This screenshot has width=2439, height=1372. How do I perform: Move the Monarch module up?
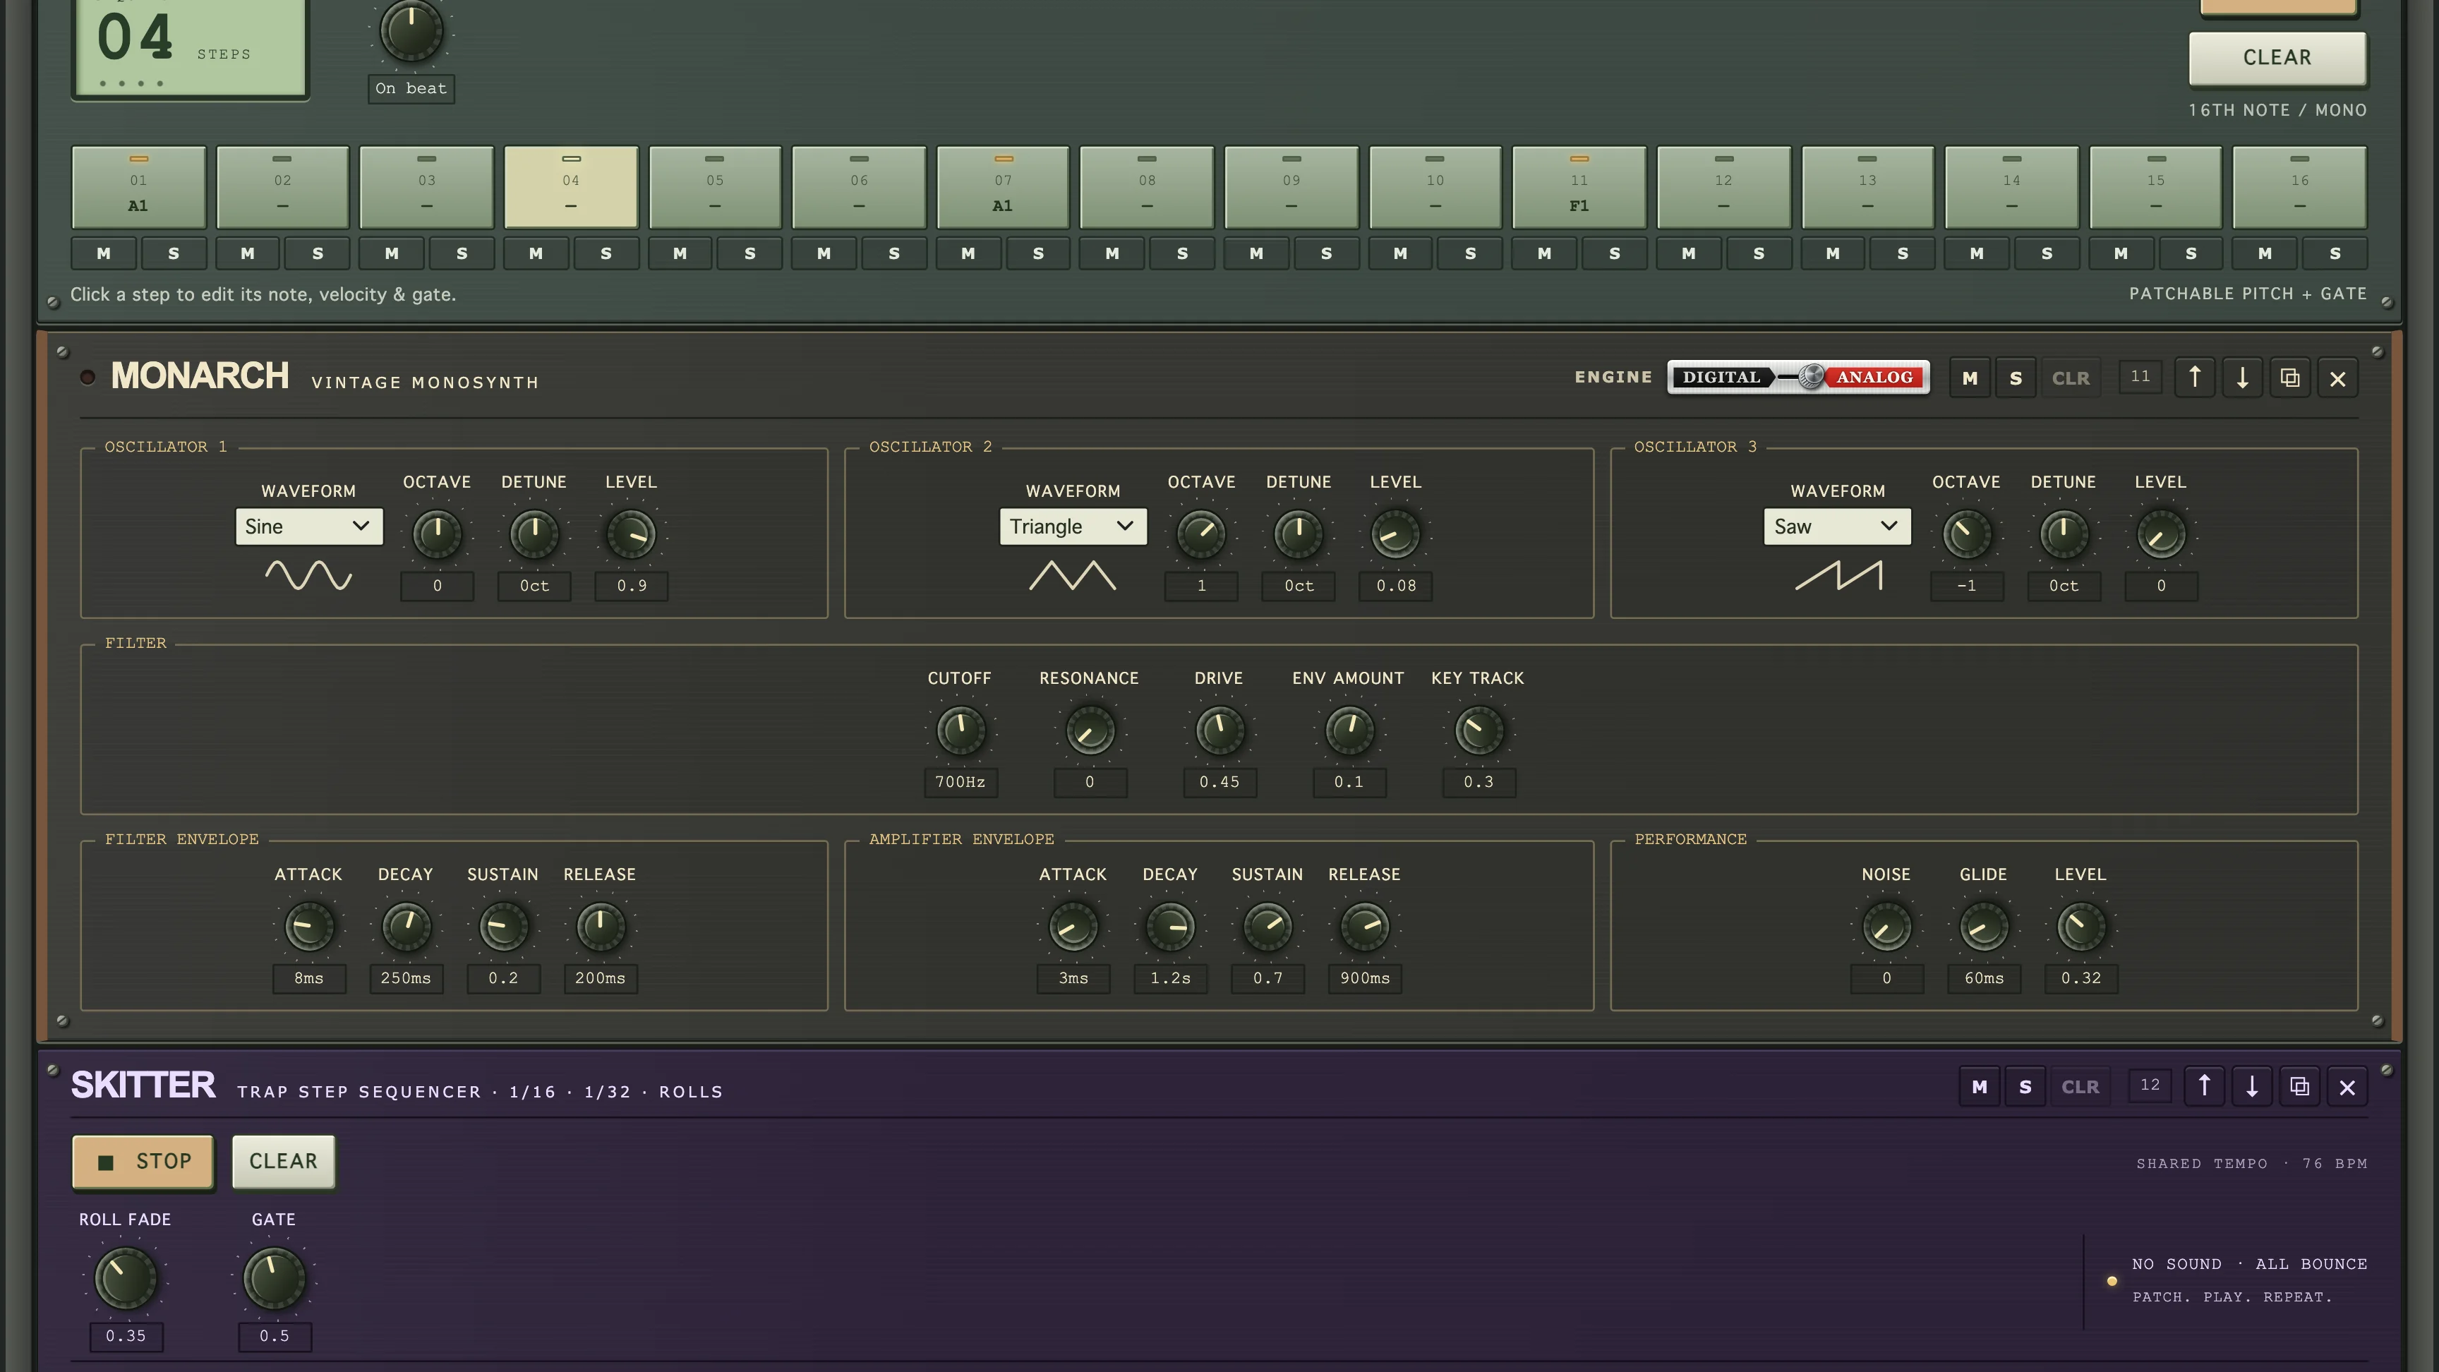(2195, 378)
